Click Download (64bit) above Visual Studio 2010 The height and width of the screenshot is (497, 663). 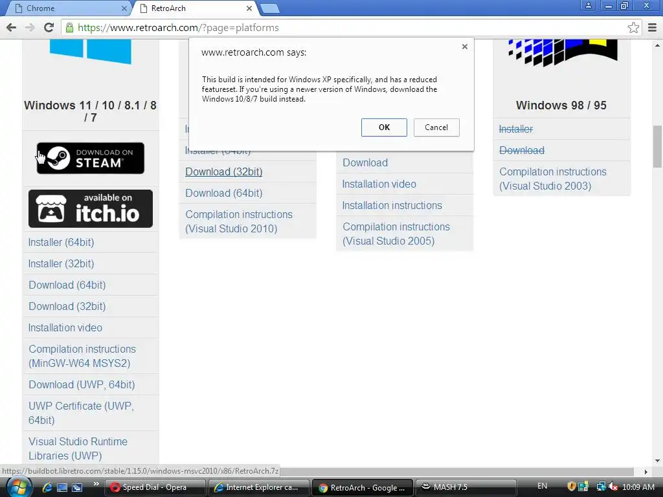[223, 193]
